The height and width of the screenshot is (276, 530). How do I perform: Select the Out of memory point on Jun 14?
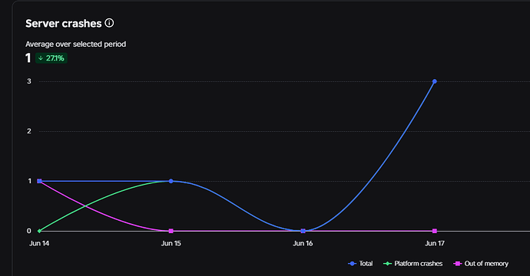point(39,181)
